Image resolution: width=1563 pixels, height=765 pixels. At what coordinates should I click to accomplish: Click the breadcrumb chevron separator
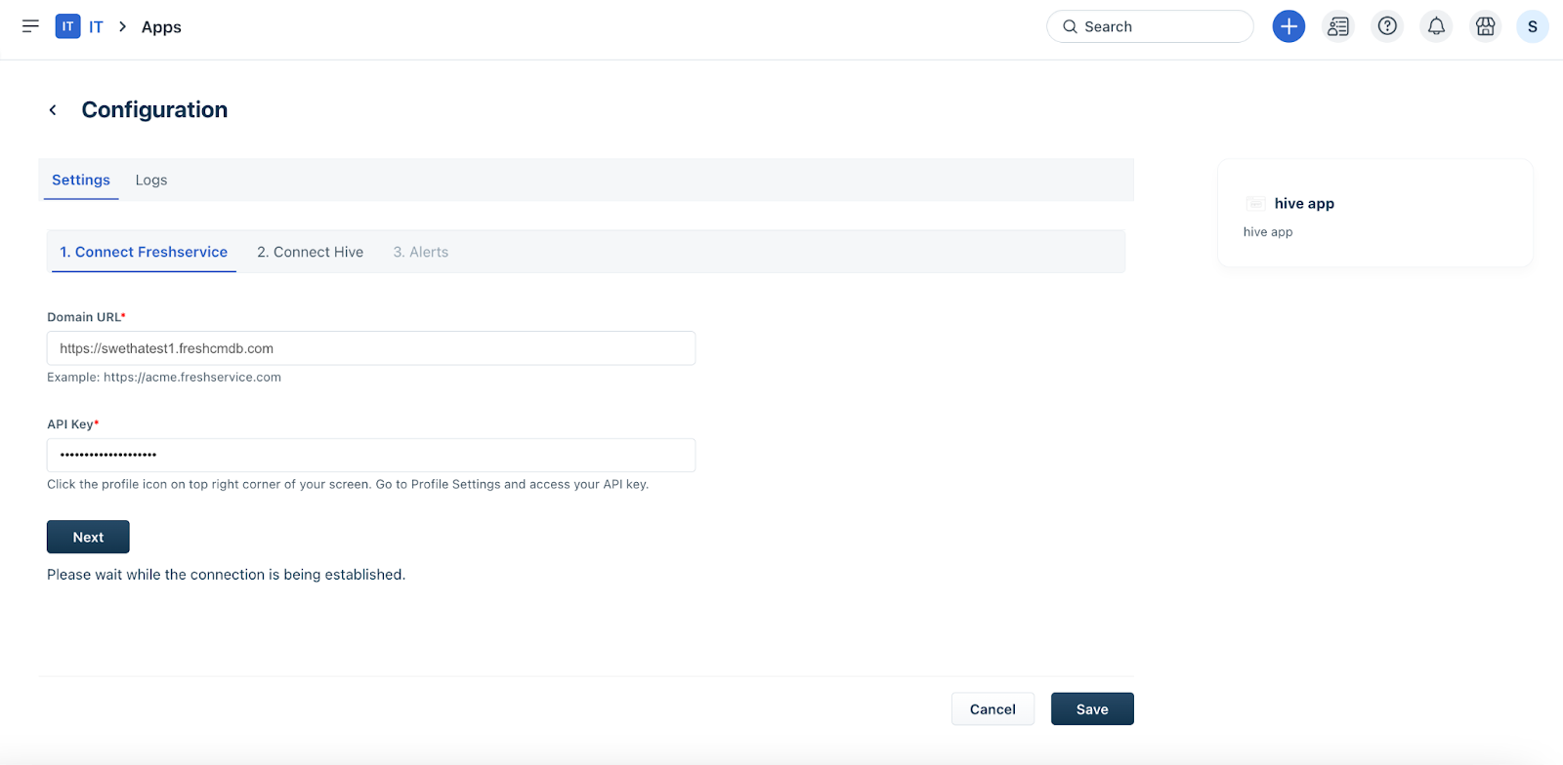pyautogui.click(x=122, y=27)
